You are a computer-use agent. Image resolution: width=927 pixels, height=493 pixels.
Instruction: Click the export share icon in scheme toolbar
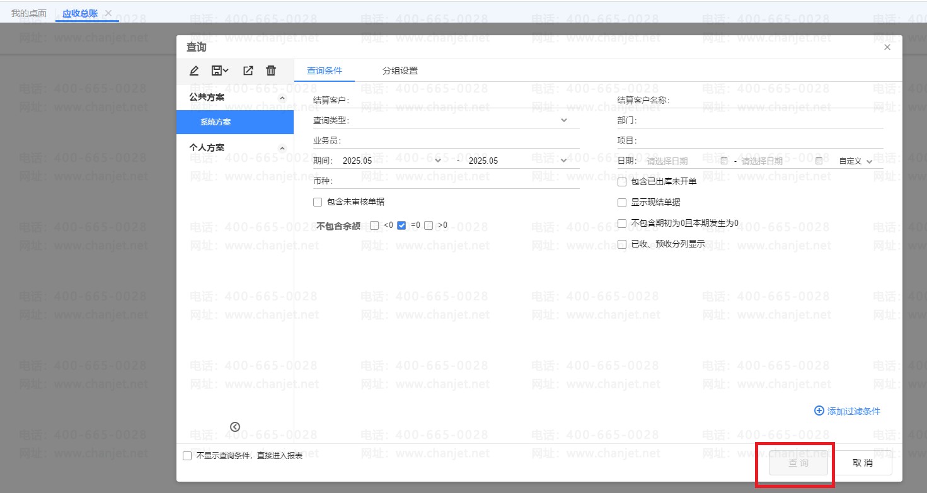click(x=248, y=71)
